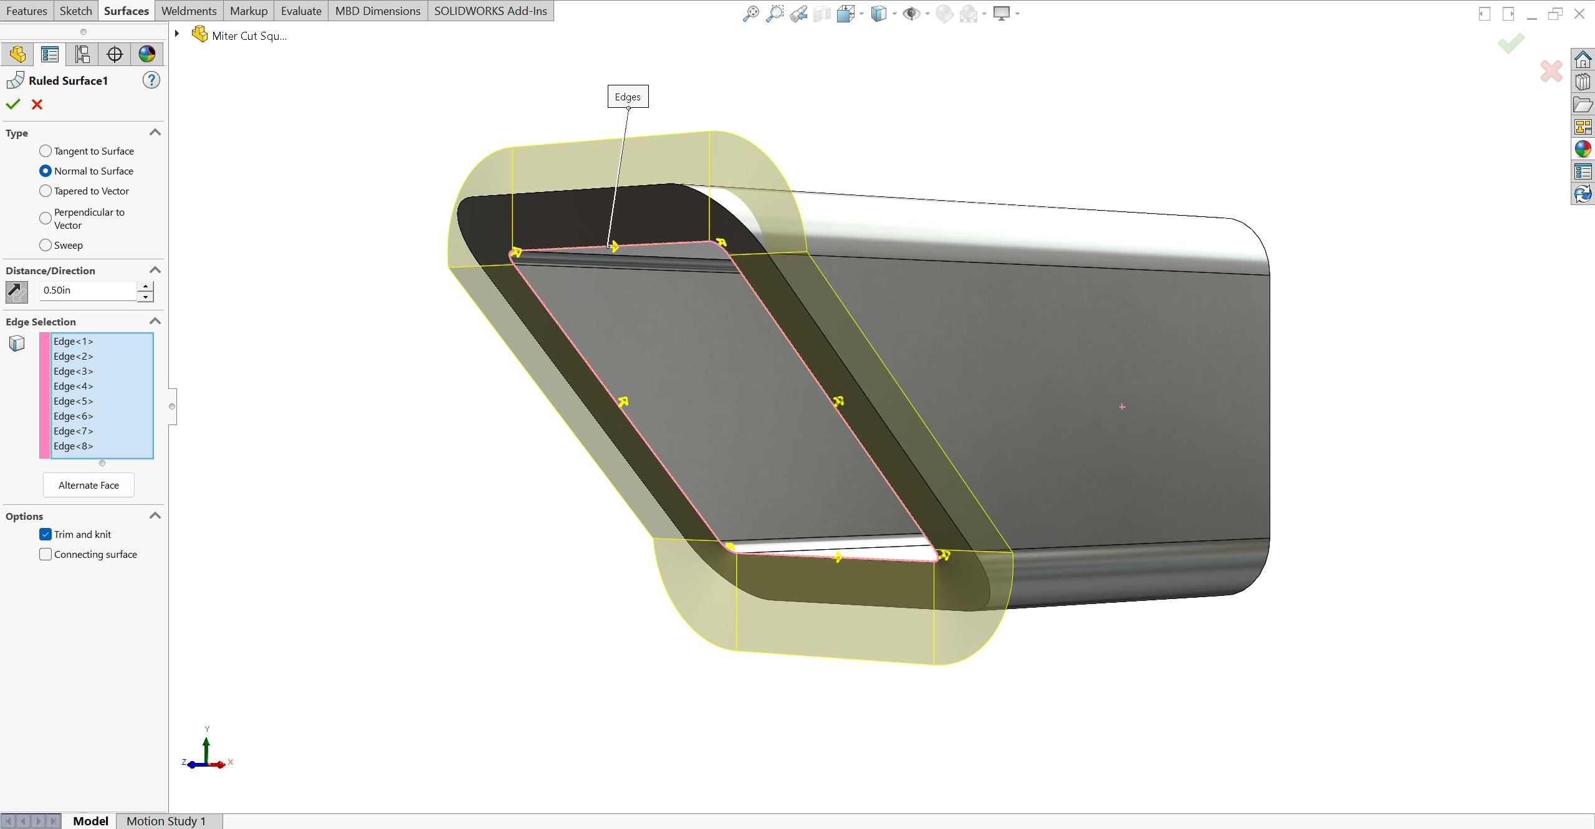The width and height of the screenshot is (1595, 829).
Task: Select the Zoom to Area tool
Action: 775,13
